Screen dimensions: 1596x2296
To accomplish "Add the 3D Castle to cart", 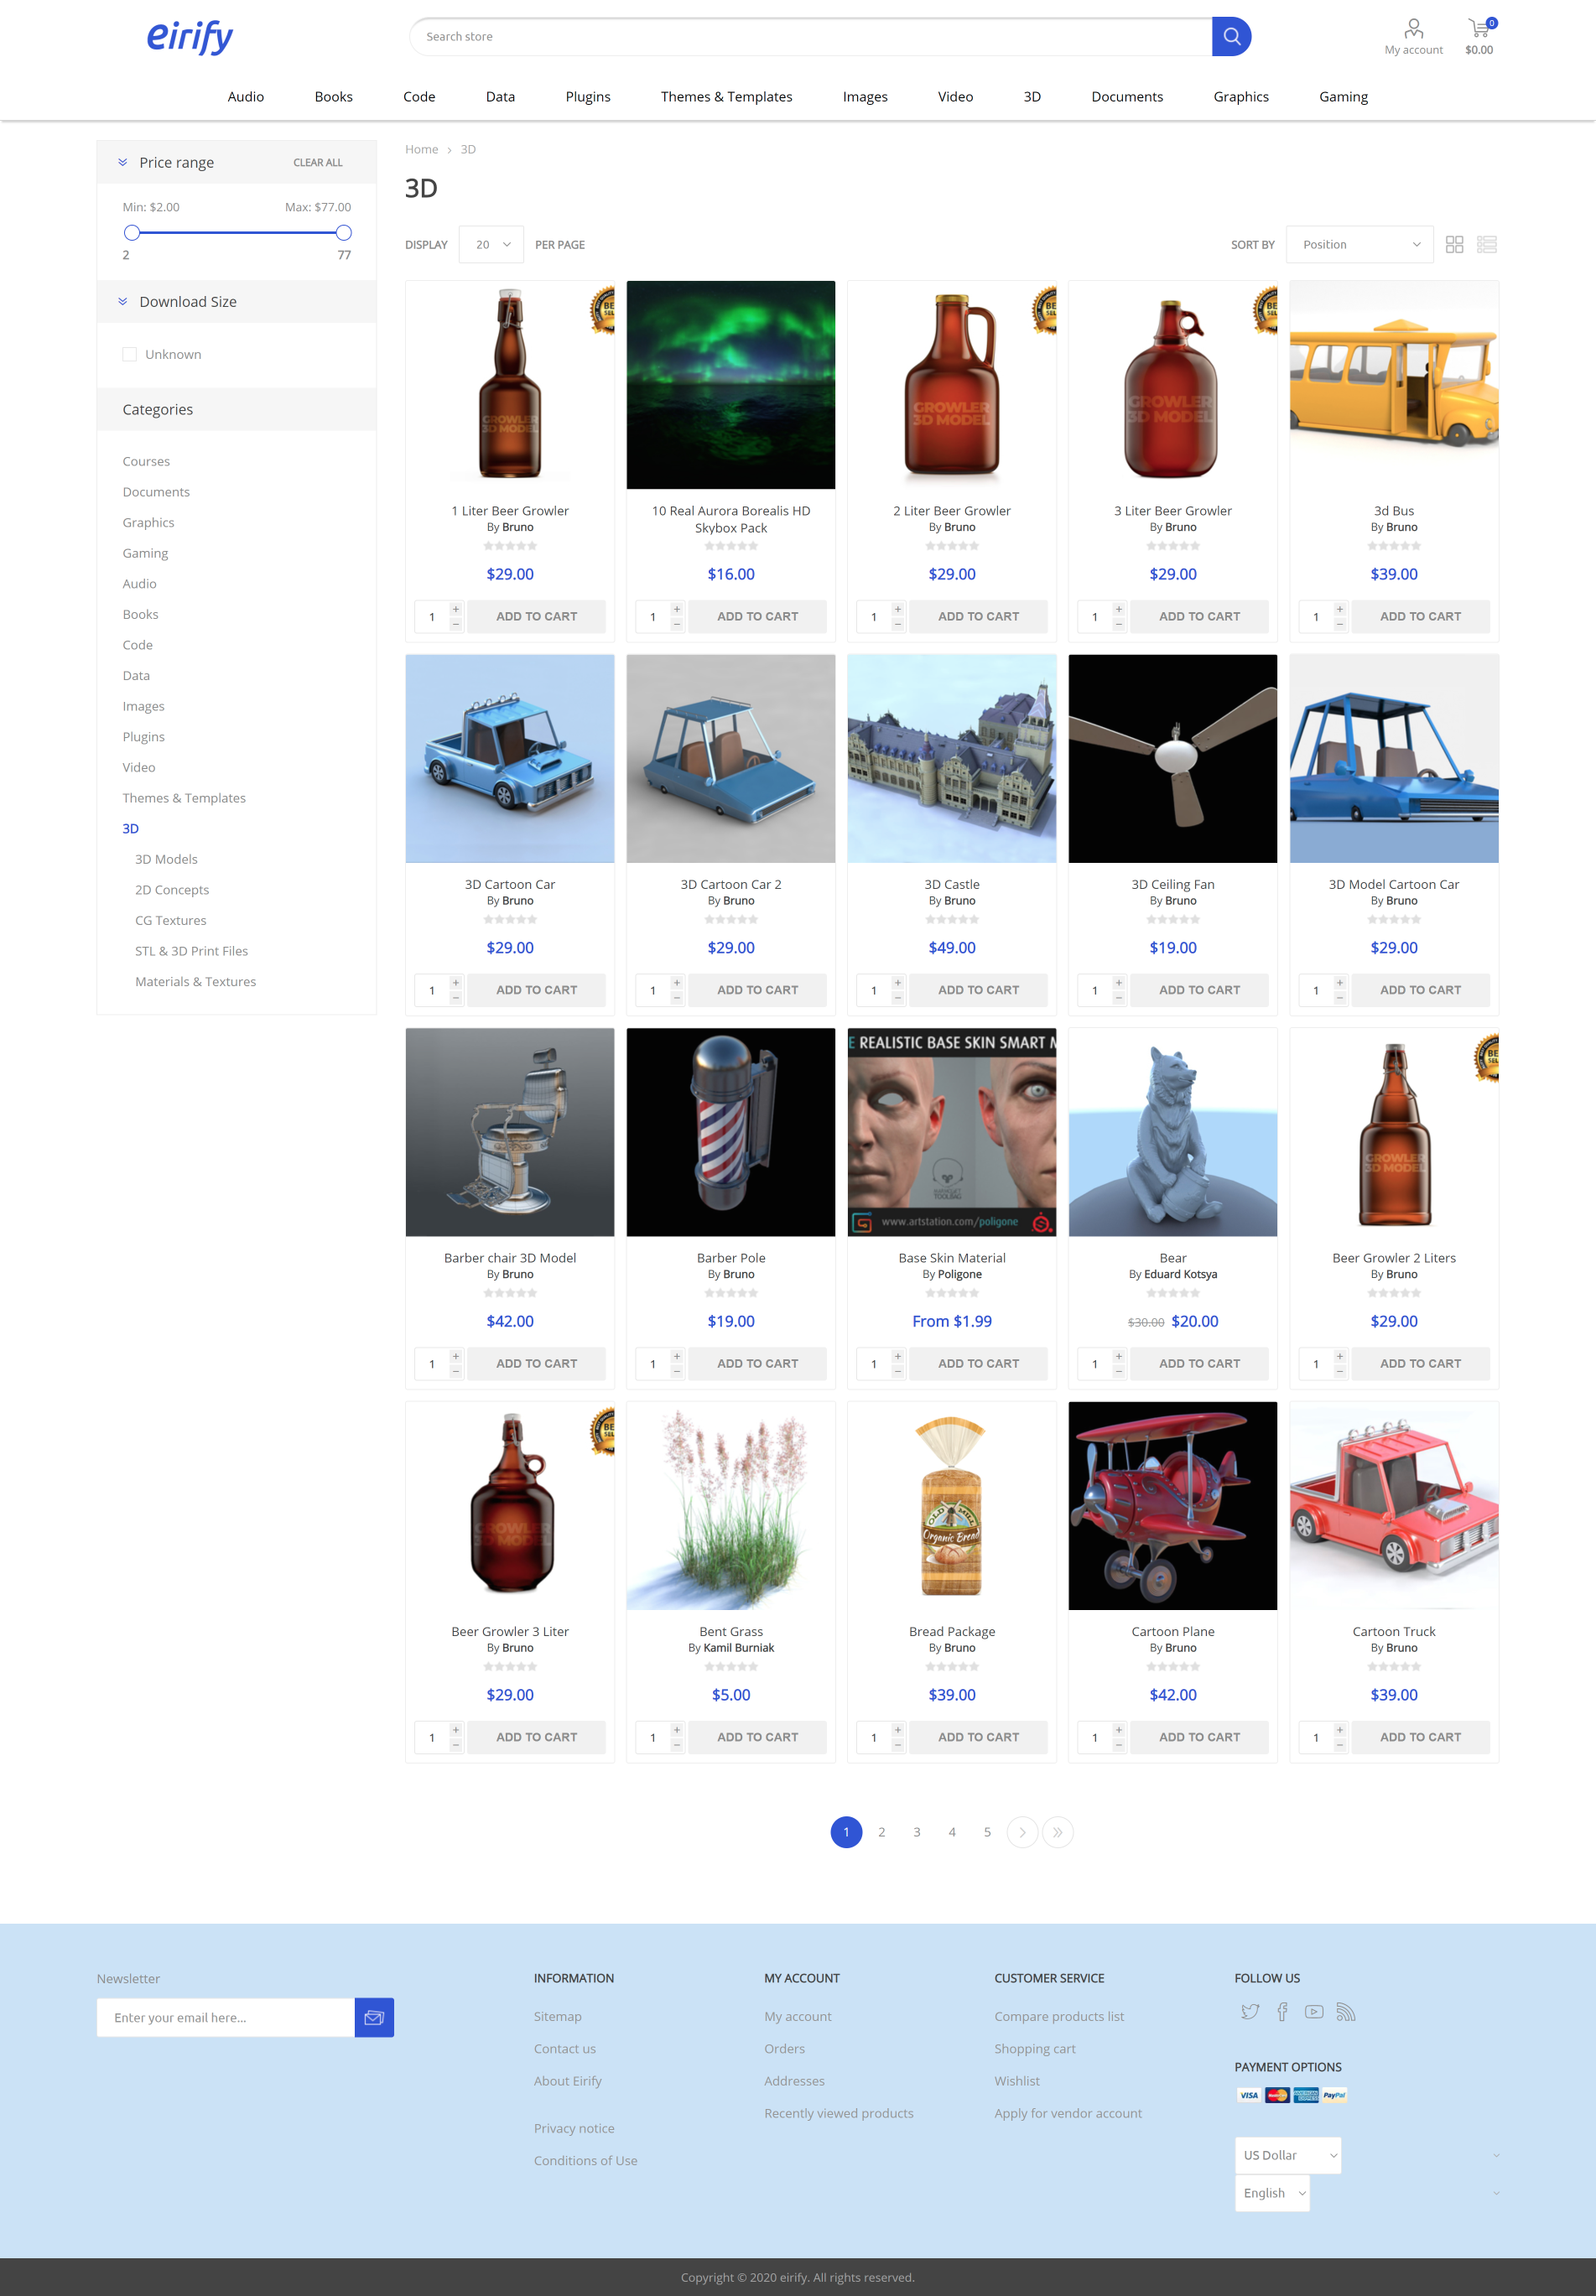I will pyautogui.click(x=979, y=990).
